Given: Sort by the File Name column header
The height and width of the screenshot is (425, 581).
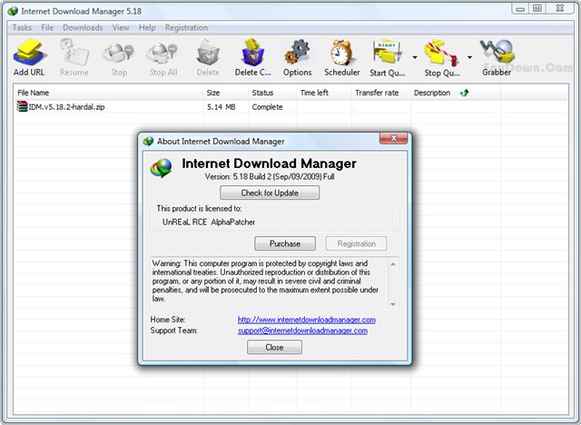Looking at the screenshot, I should point(109,93).
